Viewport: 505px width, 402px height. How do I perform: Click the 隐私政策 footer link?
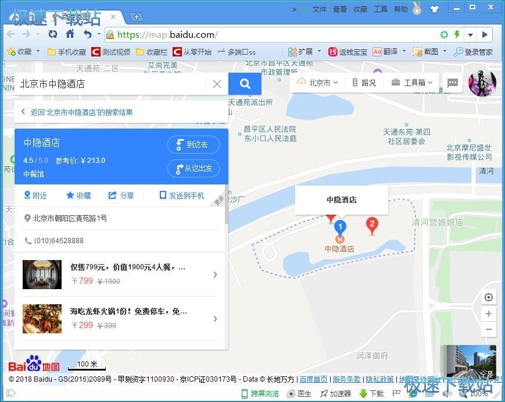[379, 379]
